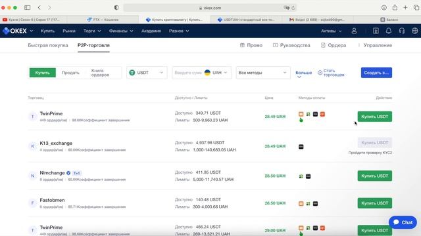421x236 pixels.
Task: Click the Ukraine flag icon
Action: [x=207, y=73]
